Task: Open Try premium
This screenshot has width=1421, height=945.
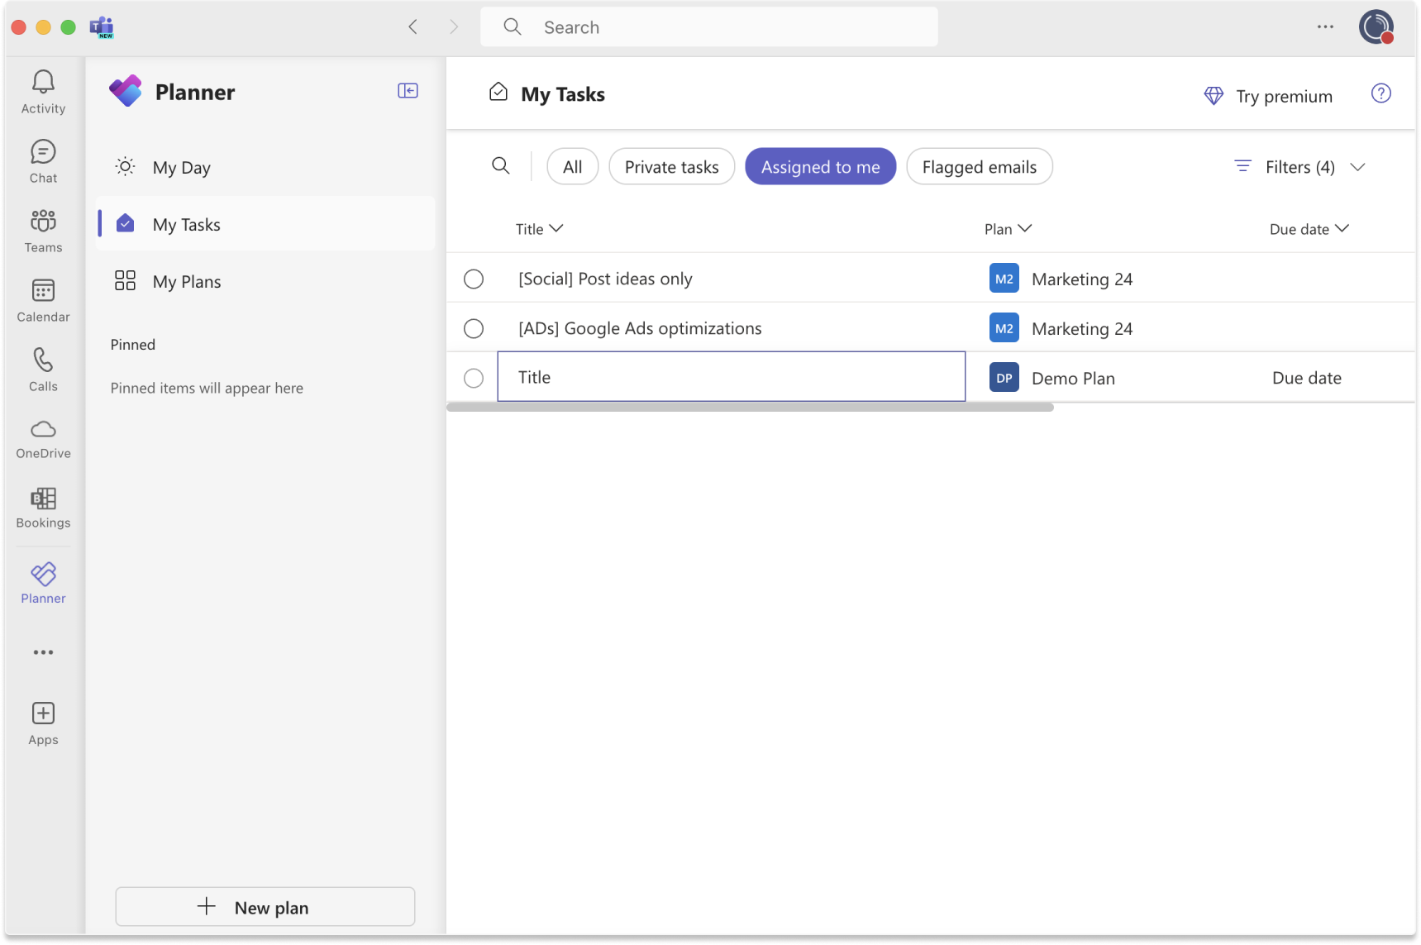Action: coord(1267,96)
